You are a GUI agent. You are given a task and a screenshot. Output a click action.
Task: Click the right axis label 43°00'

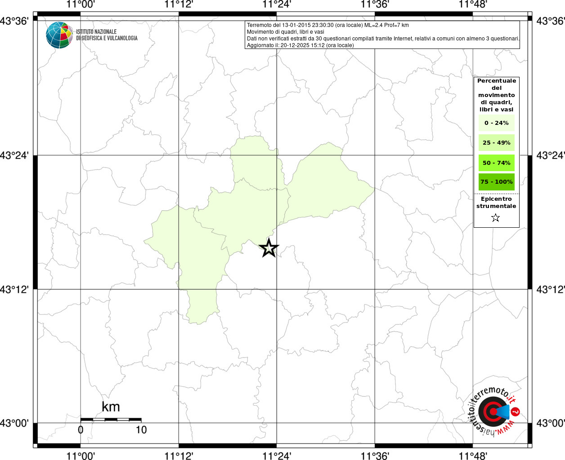551,423
